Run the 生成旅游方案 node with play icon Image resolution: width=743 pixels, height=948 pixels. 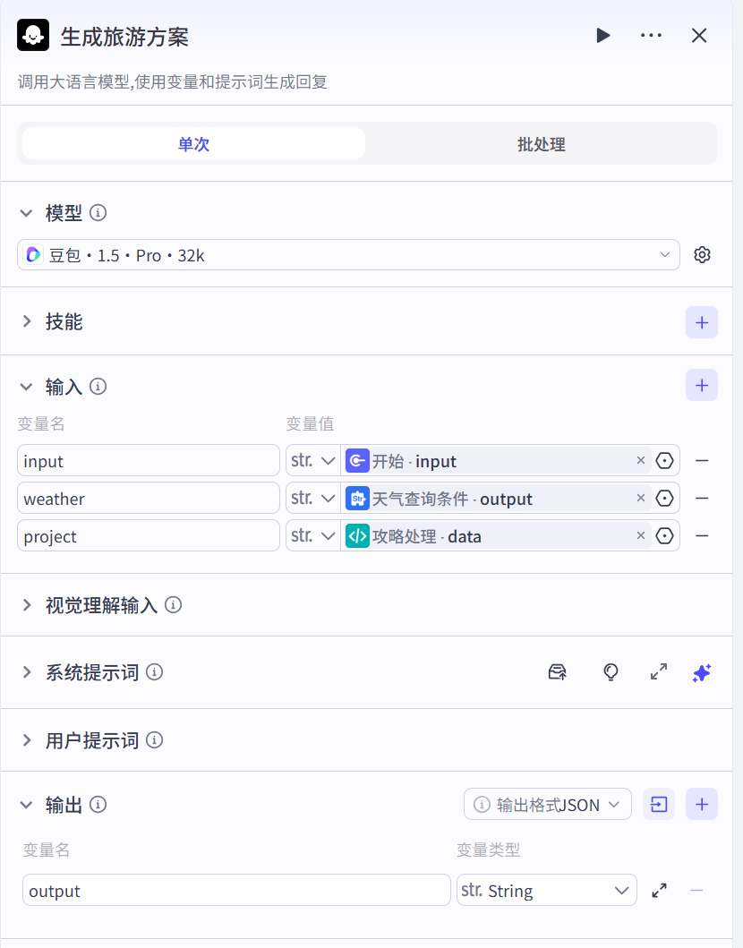pos(602,36)
